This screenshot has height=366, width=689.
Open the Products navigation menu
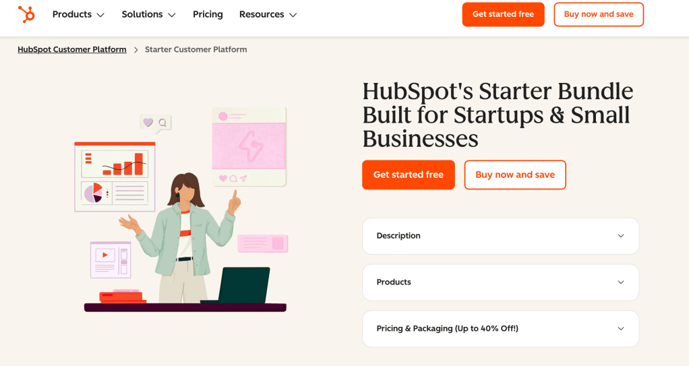tap(72, 14)
